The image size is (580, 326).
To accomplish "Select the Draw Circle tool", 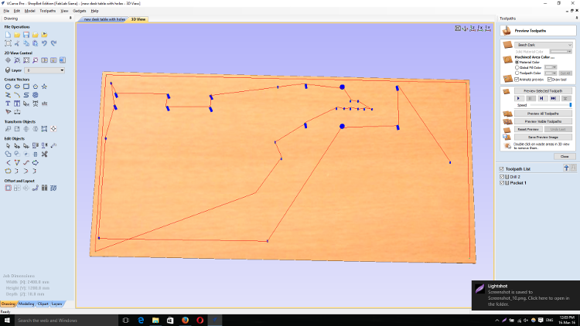I will tap(8, 87).
